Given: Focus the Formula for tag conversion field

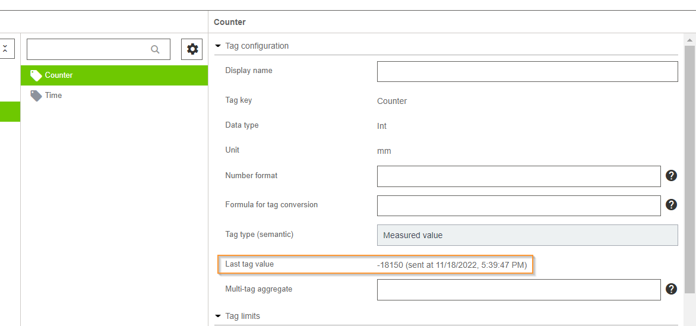Looking at the screenshot, I should (x=519, y=205).
